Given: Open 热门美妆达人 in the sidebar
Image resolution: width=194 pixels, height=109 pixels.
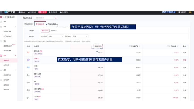Looking at the screenshot, I should click(x=8, y=36).
